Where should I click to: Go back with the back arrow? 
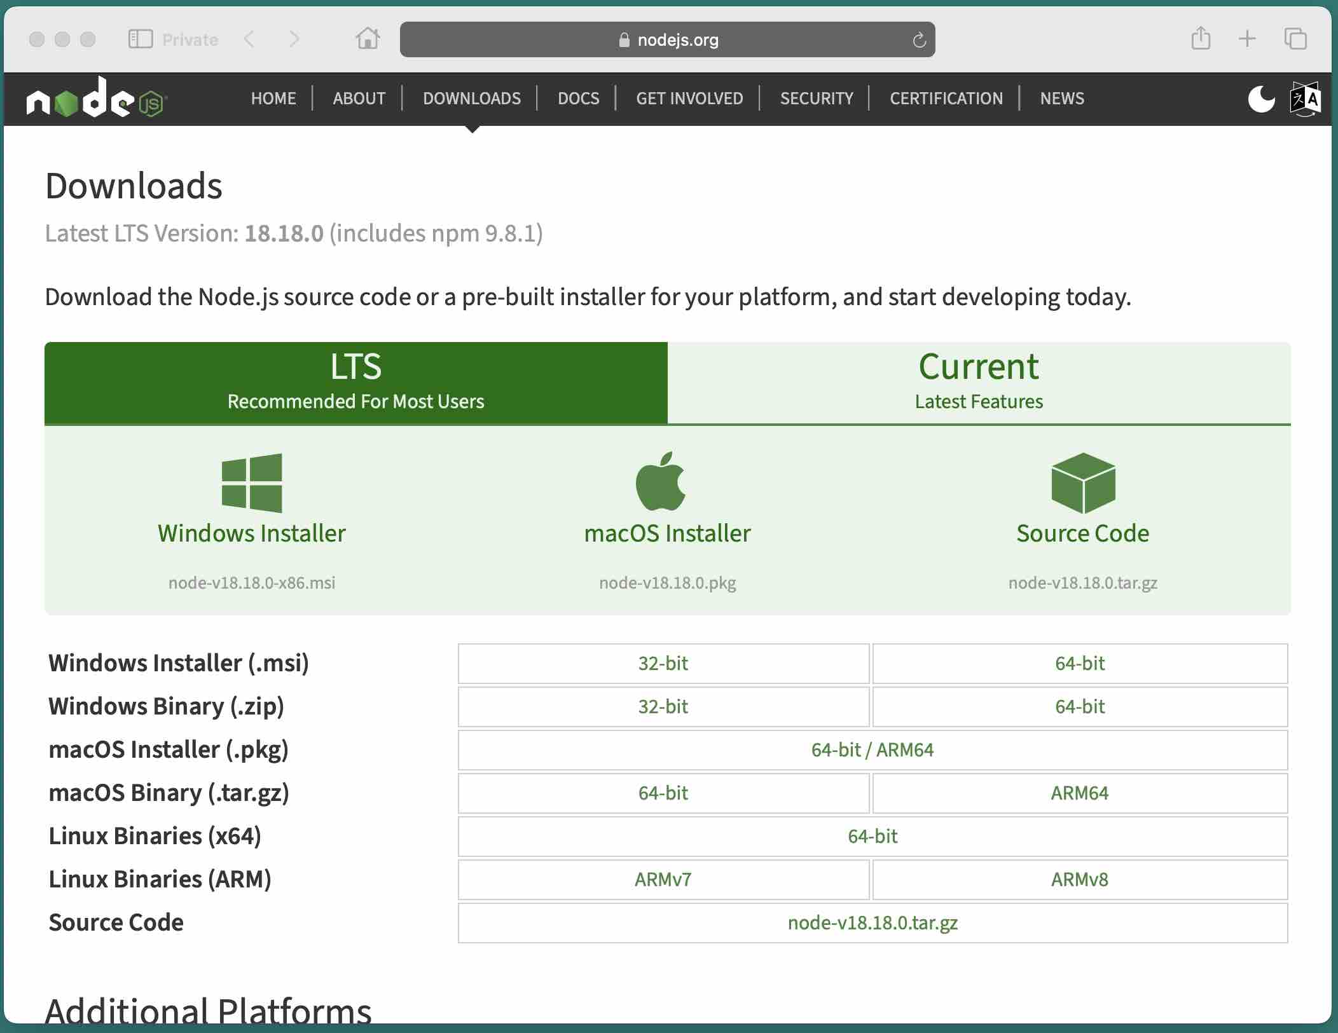click(x=249, y=39)
